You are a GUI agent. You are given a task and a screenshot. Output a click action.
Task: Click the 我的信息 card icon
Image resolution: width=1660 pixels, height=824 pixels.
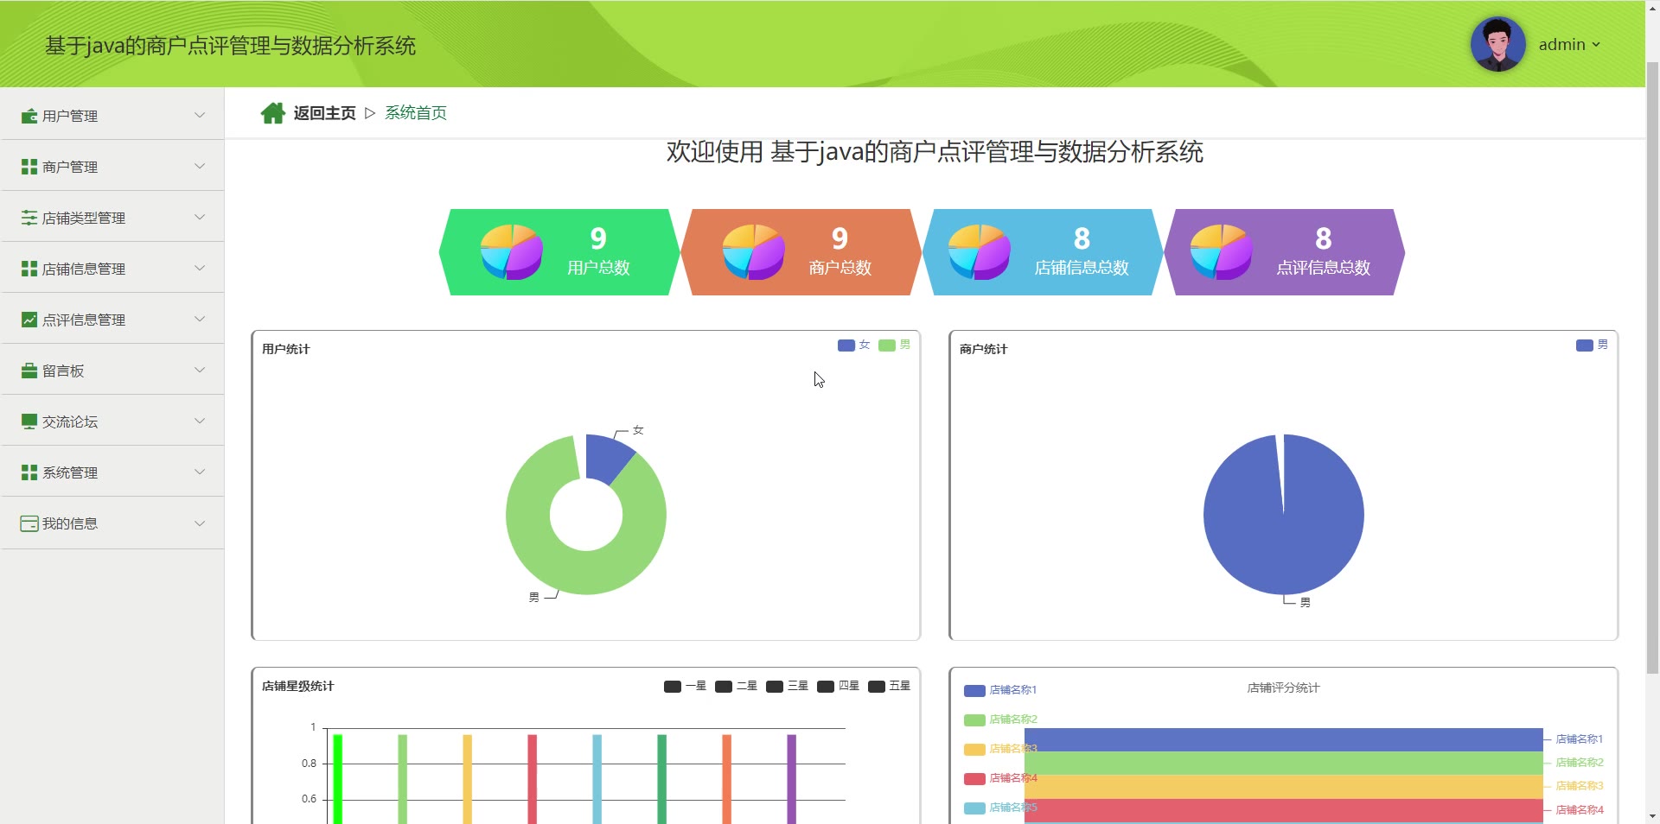tap(29, 523)
